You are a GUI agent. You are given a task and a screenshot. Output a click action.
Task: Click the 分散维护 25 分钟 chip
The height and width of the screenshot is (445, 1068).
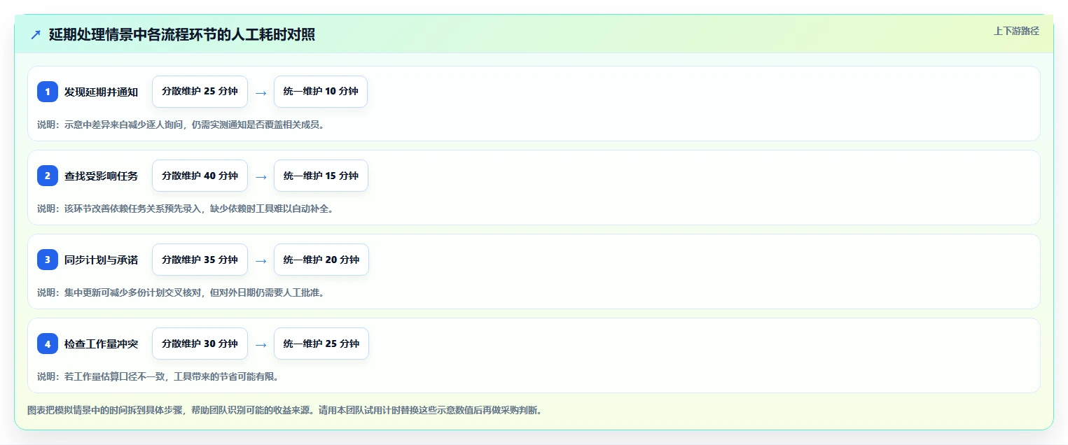tap(200, 92)
